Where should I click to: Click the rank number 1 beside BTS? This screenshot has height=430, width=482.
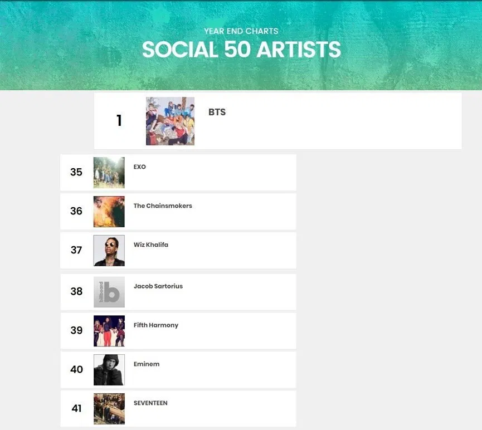pyautogui.click(x=119, y=121)
